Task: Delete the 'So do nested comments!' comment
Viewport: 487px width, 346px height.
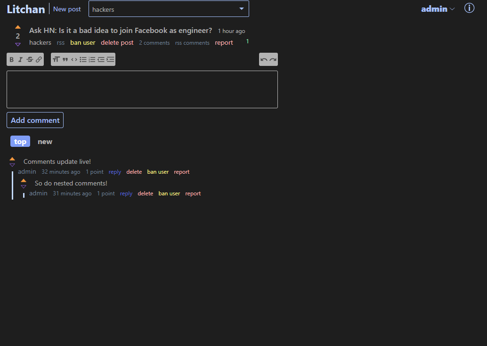Action: coord(146,193)
